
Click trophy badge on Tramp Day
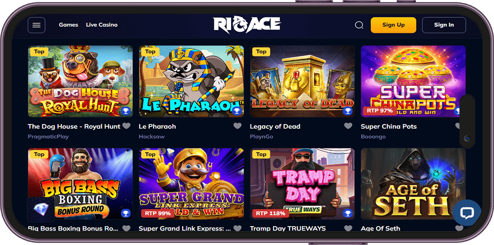coord(347,213)
